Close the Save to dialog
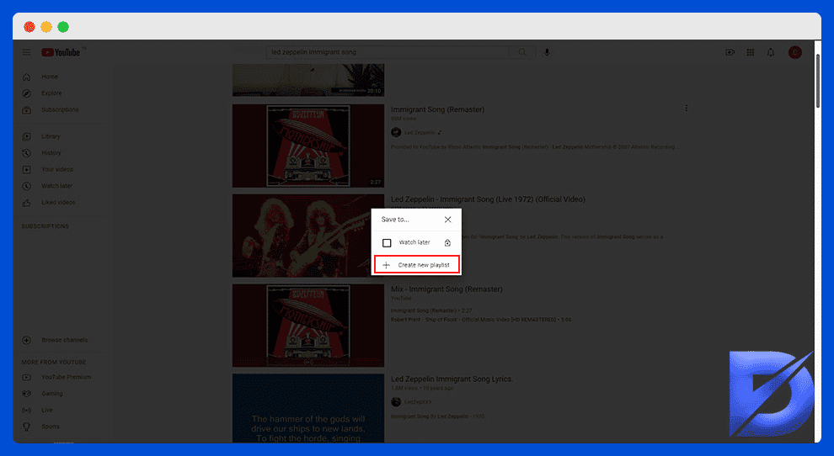The height and width of the screenshot is (456, 834). 448,220
